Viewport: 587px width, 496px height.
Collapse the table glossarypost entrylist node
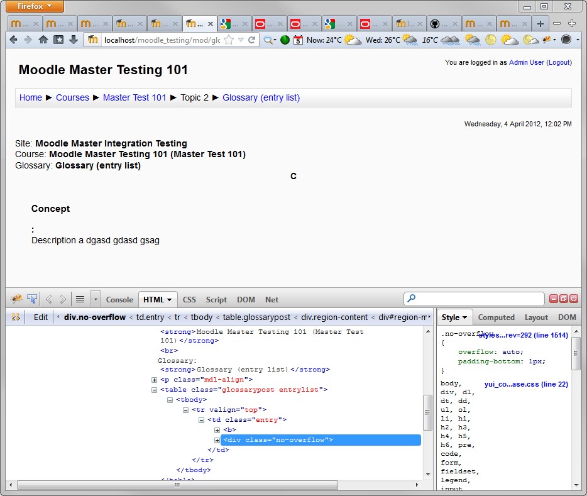coord(154,390)
